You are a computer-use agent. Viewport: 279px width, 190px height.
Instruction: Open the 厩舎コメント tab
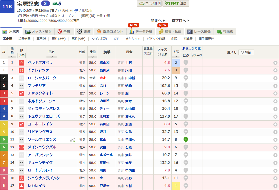tap(110, 31)
